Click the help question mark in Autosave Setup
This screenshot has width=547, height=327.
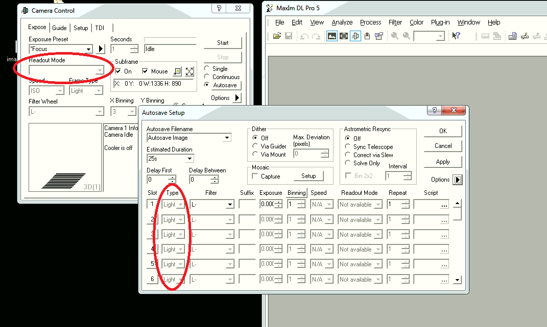pos(434,111)
